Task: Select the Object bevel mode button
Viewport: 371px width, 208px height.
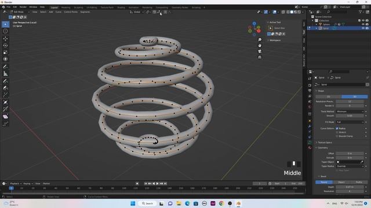Action: pyautogui.click(x=341, y=182)
